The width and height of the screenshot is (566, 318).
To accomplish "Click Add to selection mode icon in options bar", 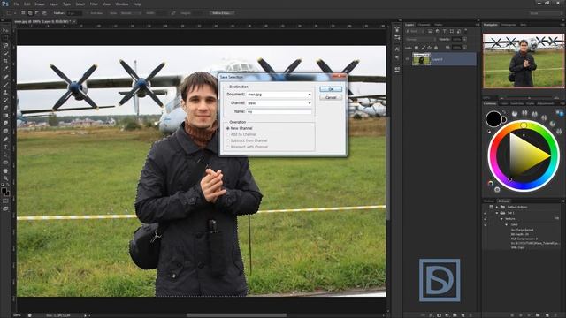I will coord(30,13).
